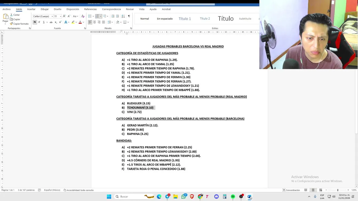Align text to the right
This screenshot has height=201, width=358.
[x=99, y=22]
